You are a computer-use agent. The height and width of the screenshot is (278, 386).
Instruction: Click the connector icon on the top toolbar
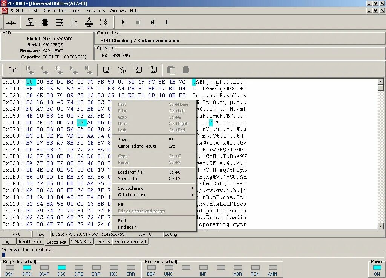pyautogui.click(x=11, y=23)
